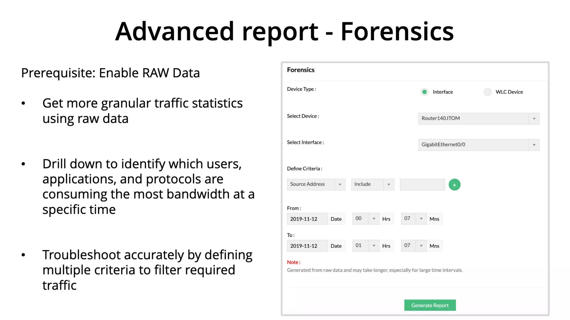Open the To hours dropdown showing 01

point(365,246)
